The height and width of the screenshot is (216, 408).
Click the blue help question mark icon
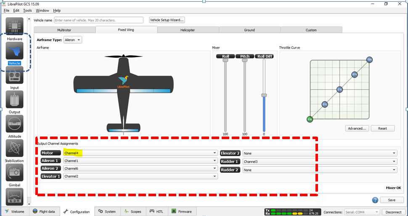click(x=375, y=200)
